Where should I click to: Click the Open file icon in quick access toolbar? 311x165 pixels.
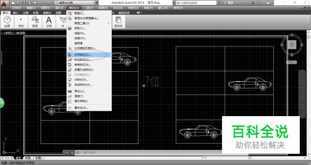tap(18, 3)
